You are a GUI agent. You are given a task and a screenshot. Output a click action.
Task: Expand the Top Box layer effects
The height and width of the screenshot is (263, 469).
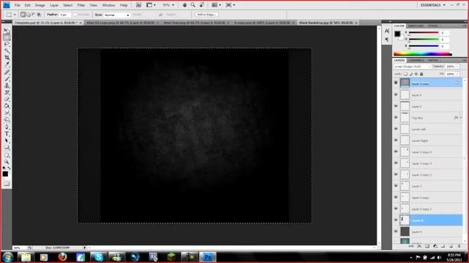pos(461,118)
